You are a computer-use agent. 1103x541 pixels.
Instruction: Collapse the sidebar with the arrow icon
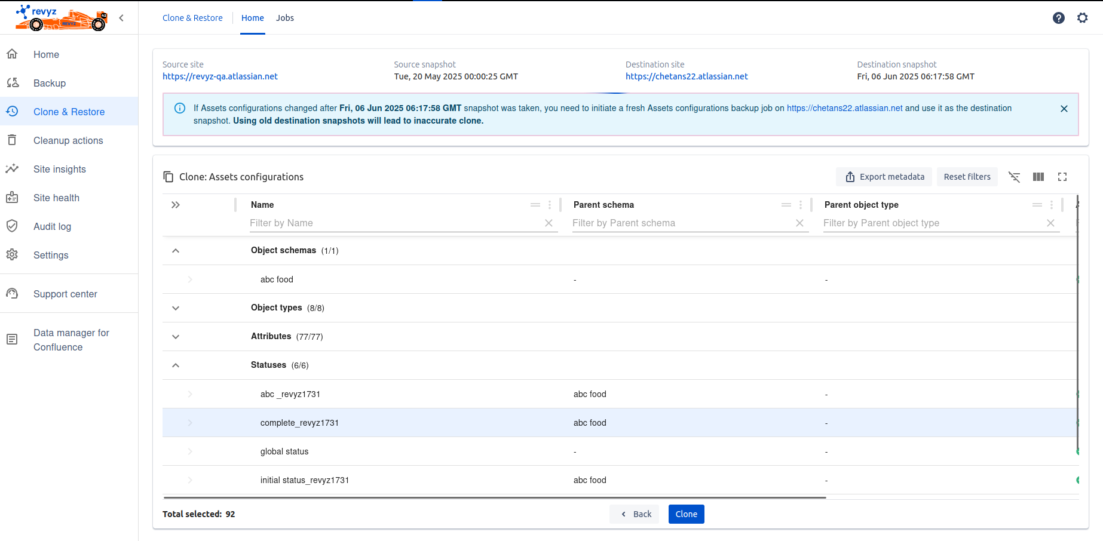pos(121,18)
